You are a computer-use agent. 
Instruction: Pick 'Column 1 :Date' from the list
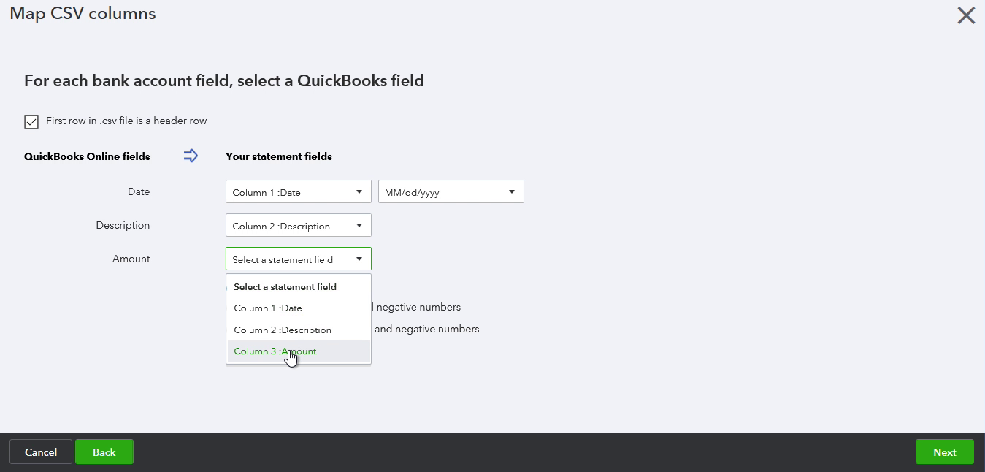[299, 308]
